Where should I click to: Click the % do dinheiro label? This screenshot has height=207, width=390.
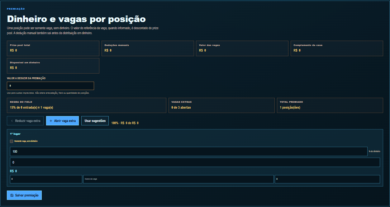tap(374, 151)
